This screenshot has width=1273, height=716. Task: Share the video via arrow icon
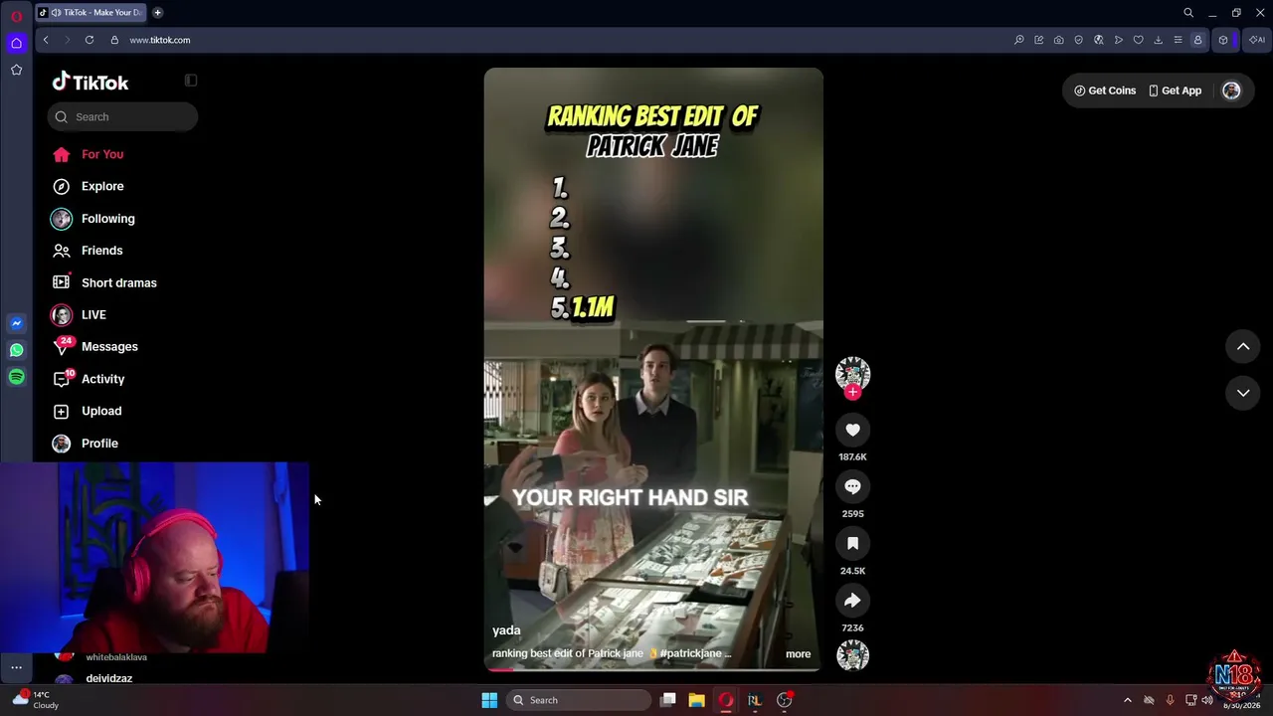tap(852, 601)
